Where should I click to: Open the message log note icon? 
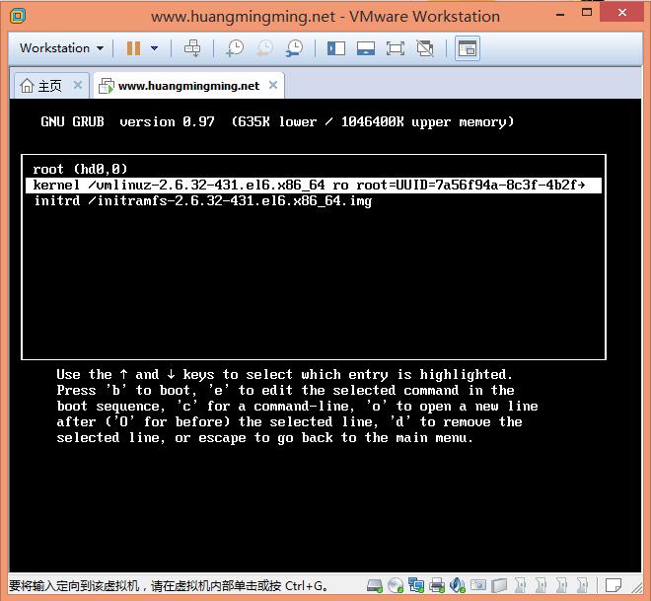point(614,586)
